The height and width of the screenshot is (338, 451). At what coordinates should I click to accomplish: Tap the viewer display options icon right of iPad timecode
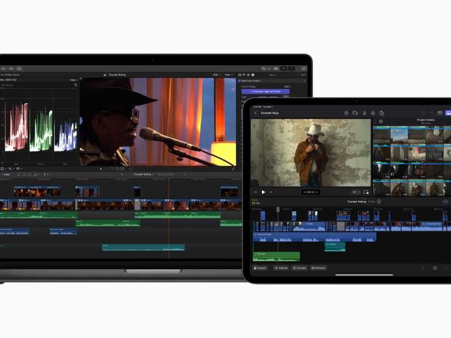click(x=366, y=192)
